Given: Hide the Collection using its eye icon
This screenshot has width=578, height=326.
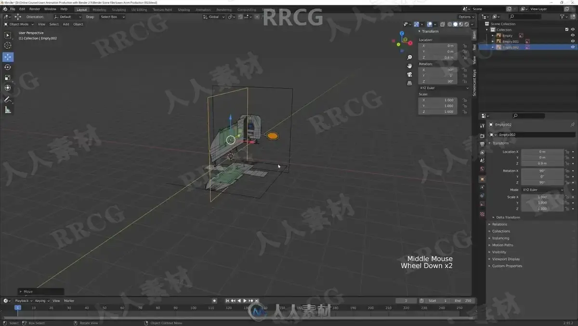Looking at the screenshot, I should pyautogui.click(x=573, y=29).
